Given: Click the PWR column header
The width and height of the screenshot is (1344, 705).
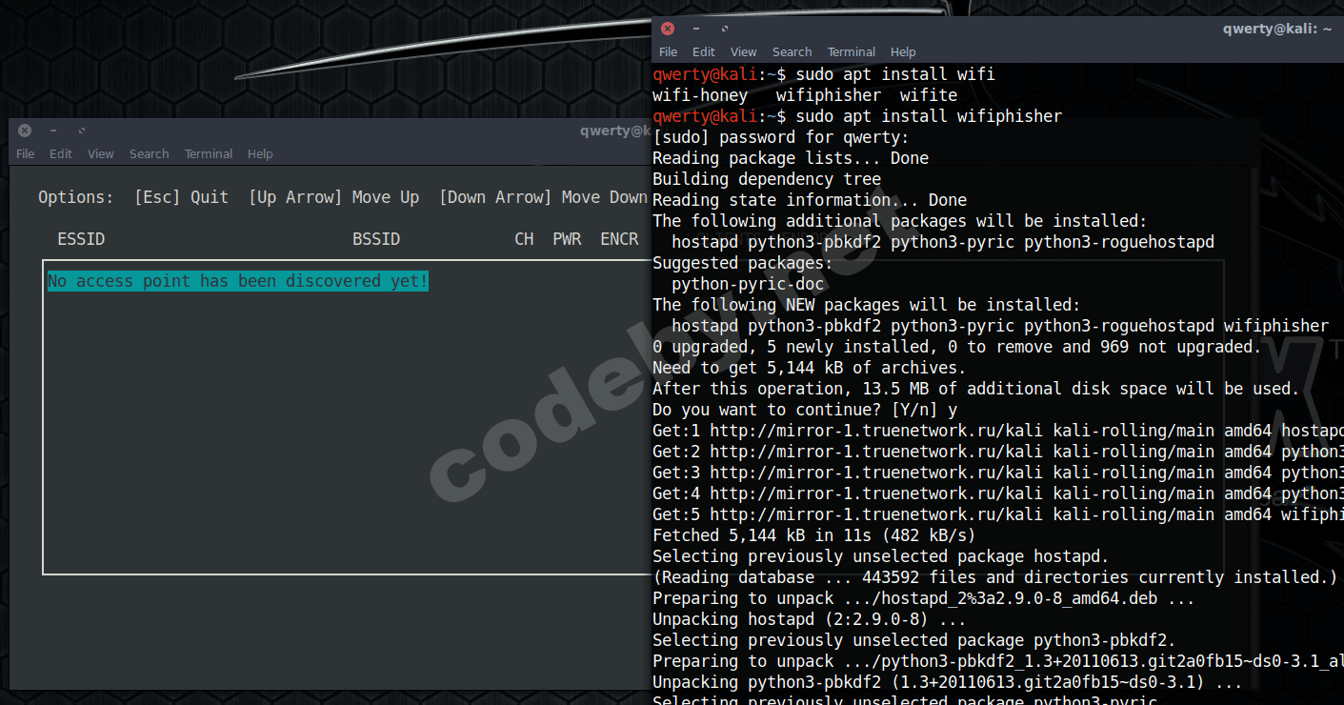Looking at the screenshot, I should 567,239.
